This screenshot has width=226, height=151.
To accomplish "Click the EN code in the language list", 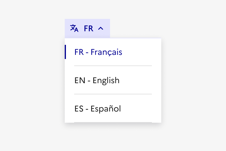I will coord(80,81).
